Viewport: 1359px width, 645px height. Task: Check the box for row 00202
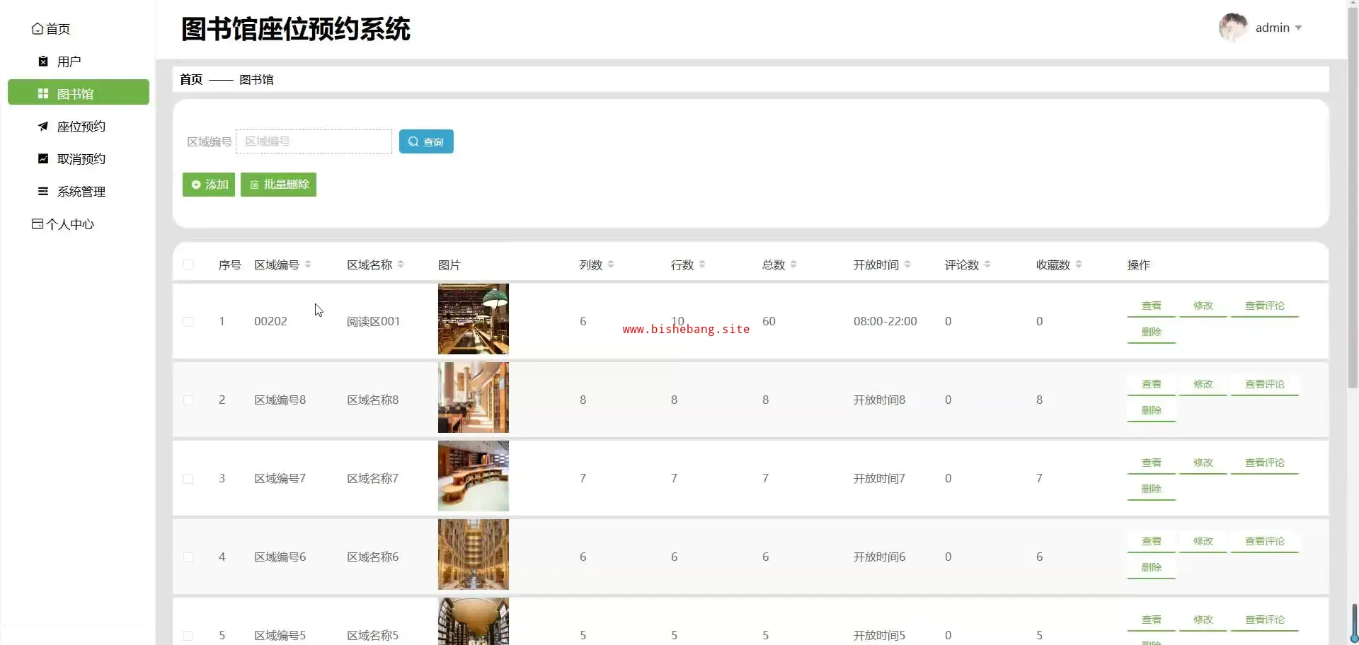(188, 322)
